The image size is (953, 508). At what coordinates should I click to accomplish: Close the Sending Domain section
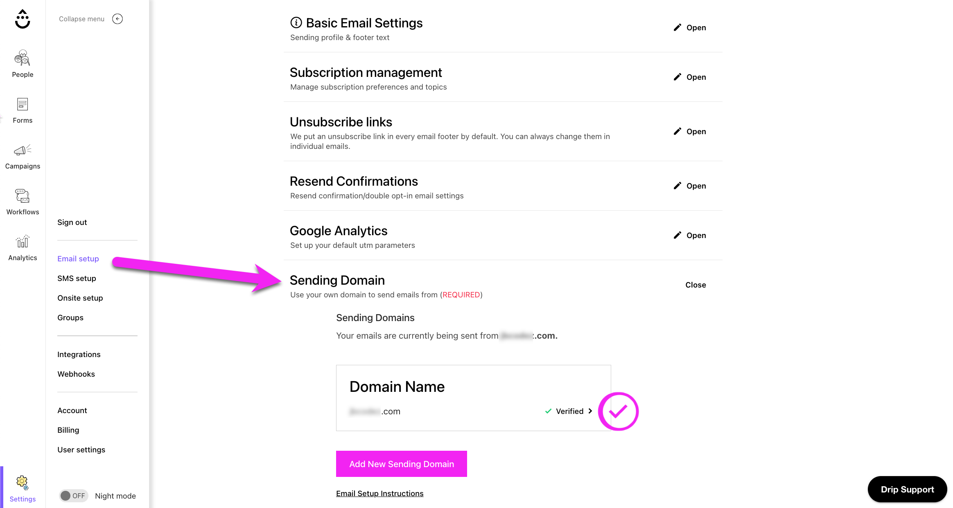(696, 285)
